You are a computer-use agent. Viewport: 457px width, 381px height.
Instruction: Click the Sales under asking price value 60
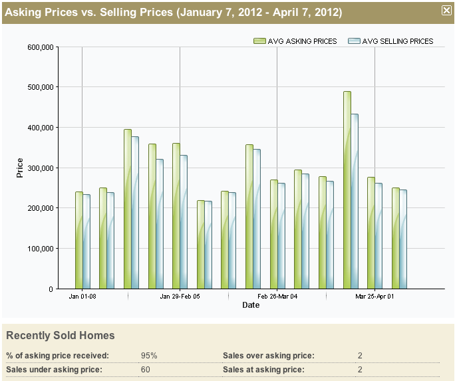(146, 369)
